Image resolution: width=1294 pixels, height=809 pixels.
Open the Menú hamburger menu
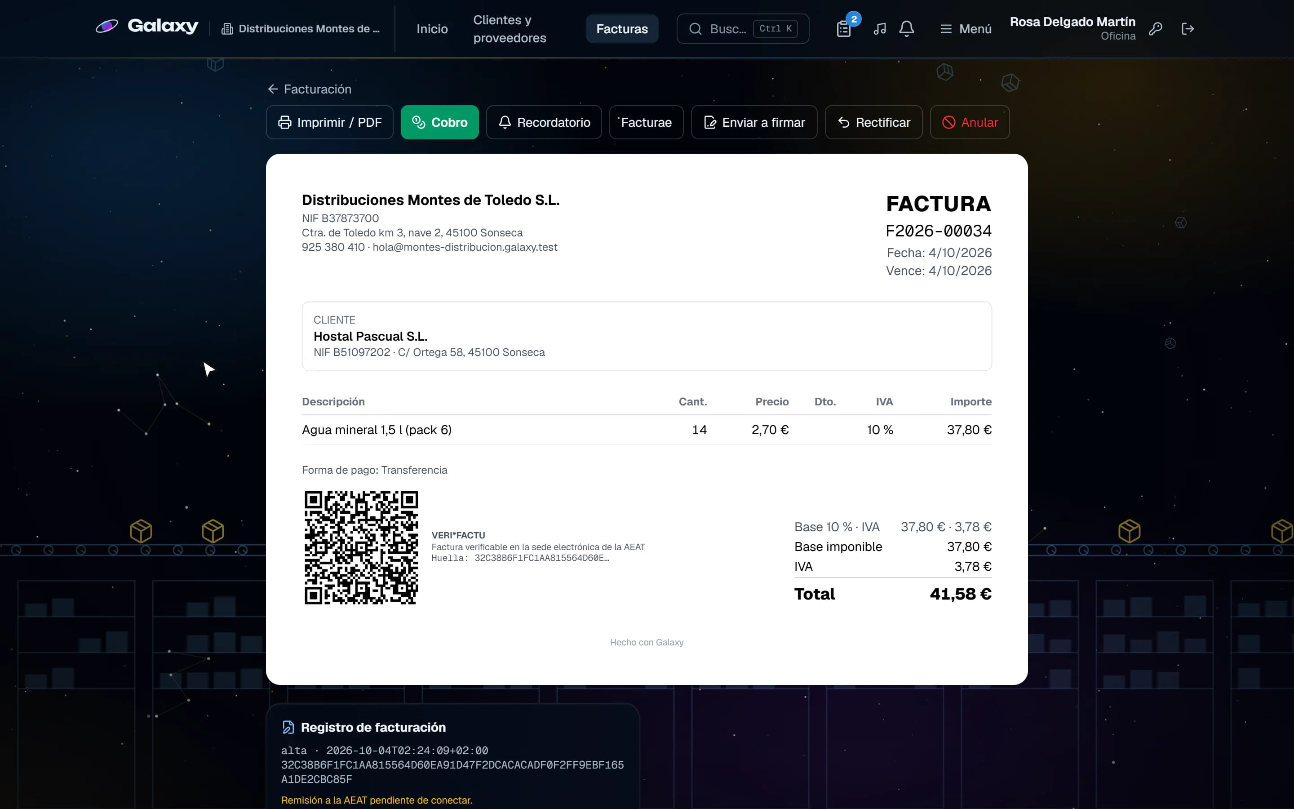pos(966,29)
